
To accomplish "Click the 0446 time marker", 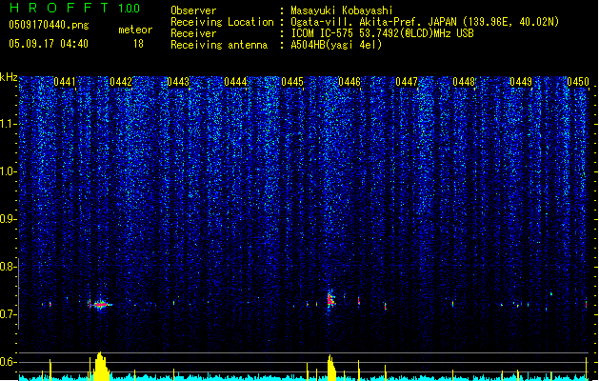I will (349, 82).
